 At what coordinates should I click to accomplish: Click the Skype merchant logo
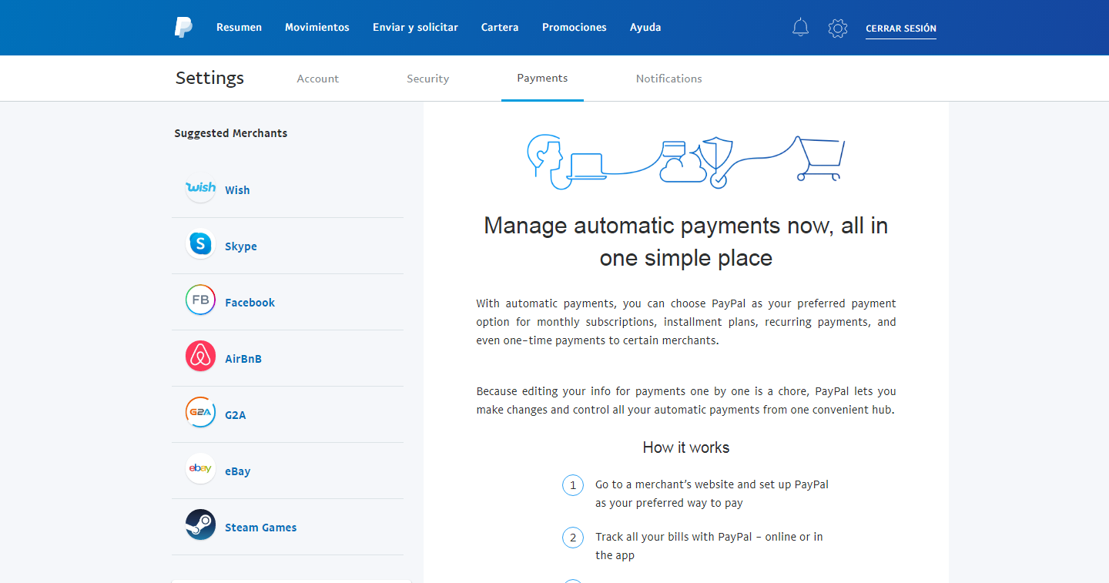pos(200,244)
